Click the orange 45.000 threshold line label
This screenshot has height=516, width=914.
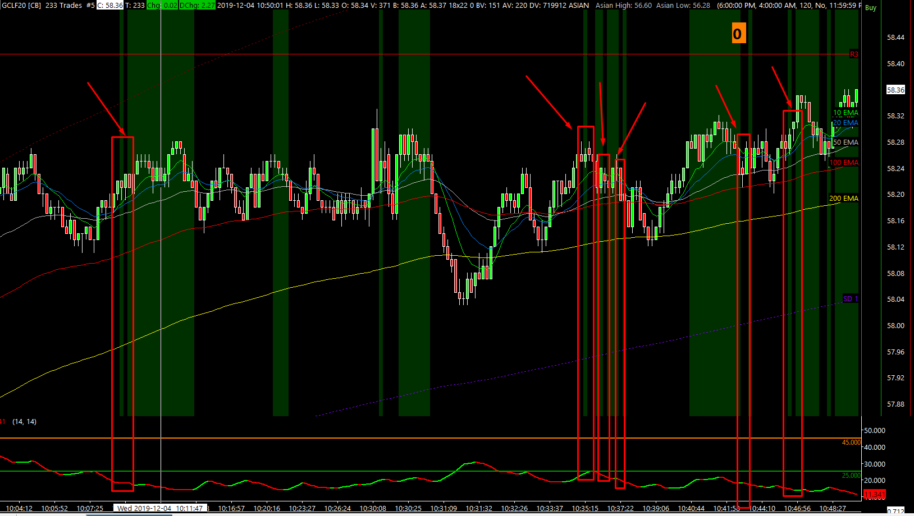point(851,443)
